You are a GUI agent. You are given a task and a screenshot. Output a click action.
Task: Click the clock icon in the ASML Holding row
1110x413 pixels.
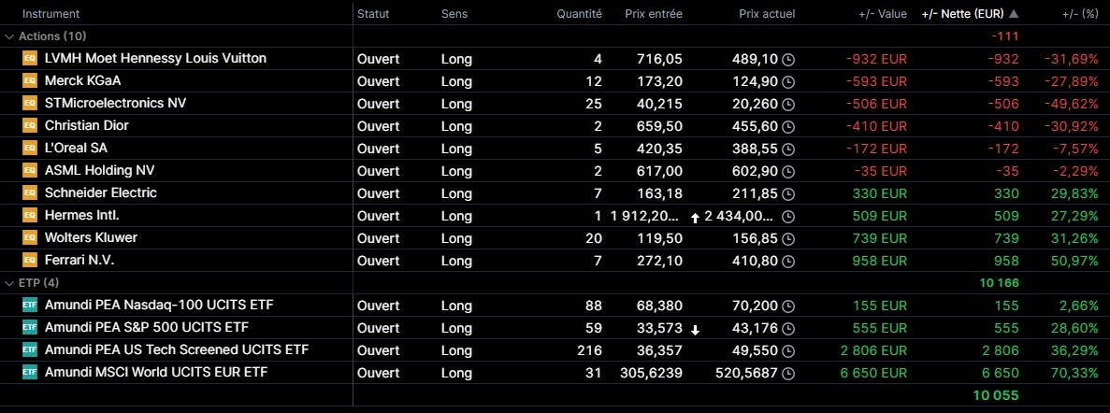pos(787,171)
